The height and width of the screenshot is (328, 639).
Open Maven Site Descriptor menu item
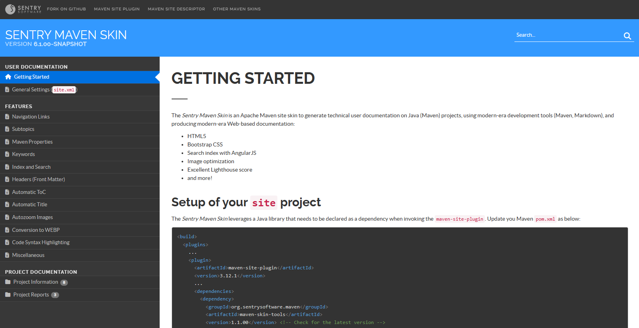click(176, 9)
